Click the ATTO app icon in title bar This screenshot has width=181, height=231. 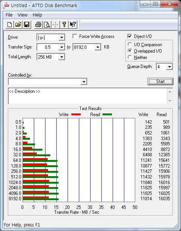pyautogui.click(x=6, y=6)
